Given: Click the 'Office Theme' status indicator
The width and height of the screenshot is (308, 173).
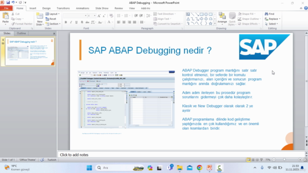Looking at the screenshot, I should (27, 160).
